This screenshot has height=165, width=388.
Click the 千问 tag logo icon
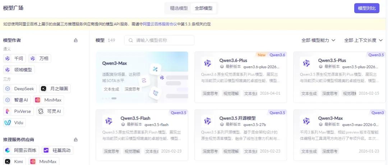[8, 58]
